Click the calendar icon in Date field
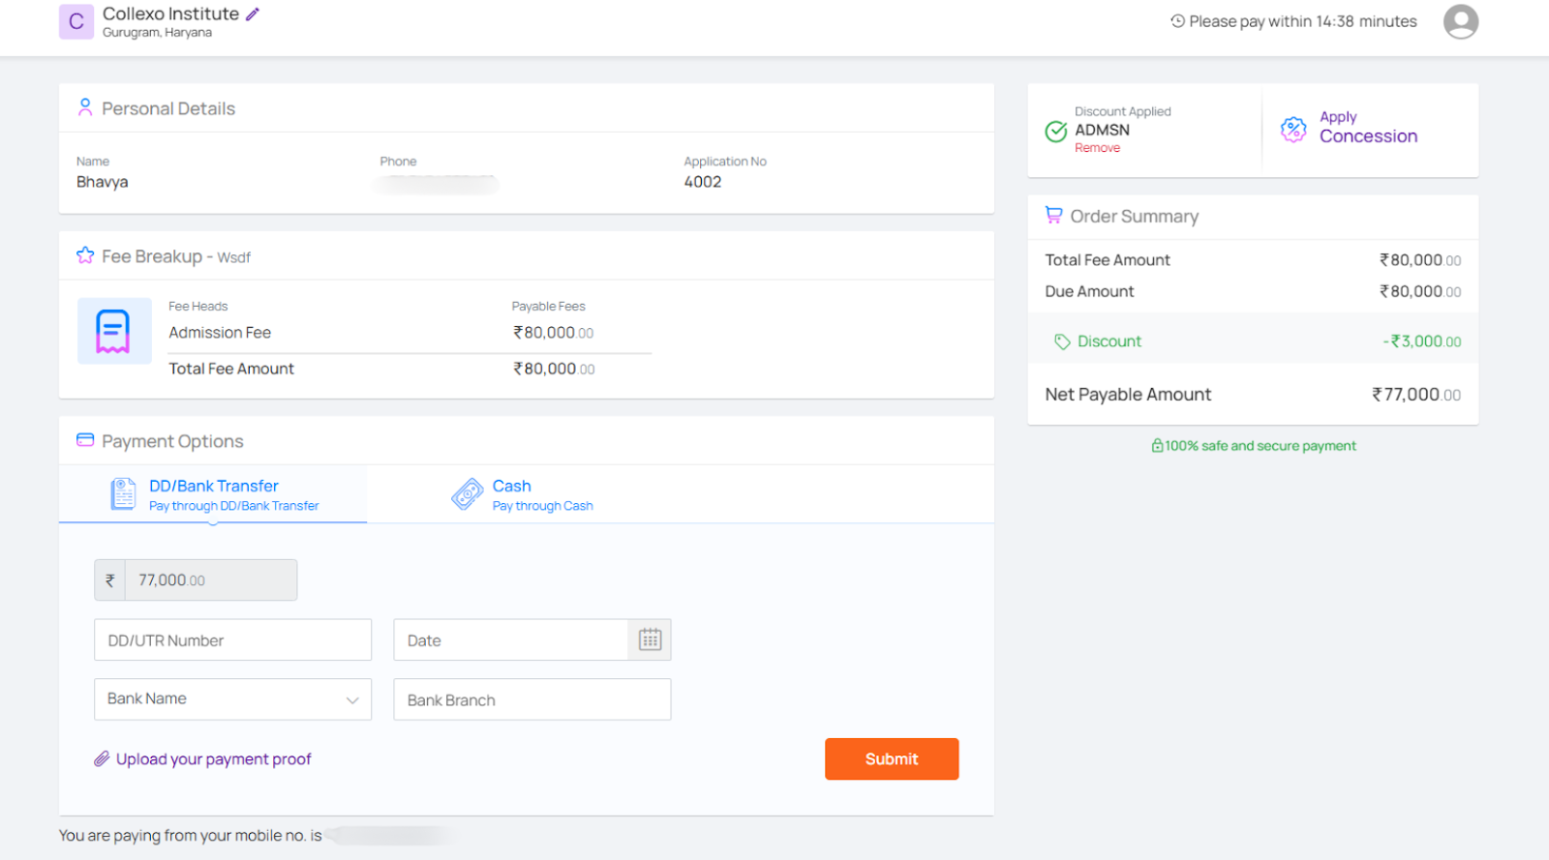The width and height of the screenshot is (1549, 860). [x=650, y=640]
